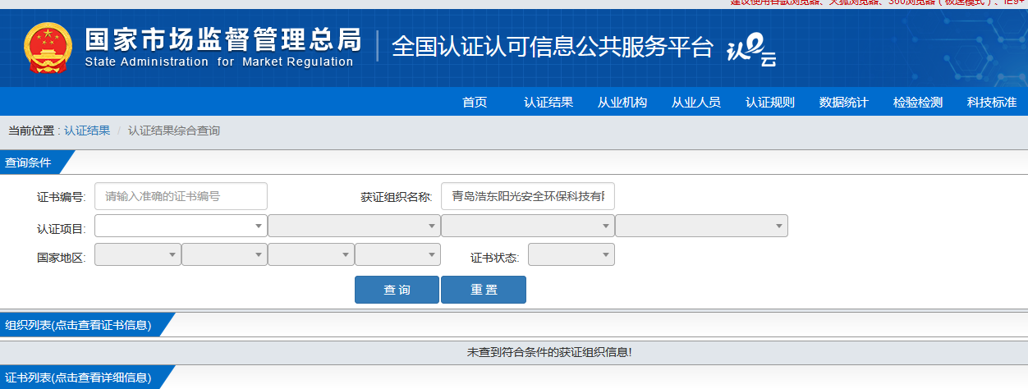The image size is (1028, 389).
Task: Click the State Administration for Market Regulation subtitle
Action: coord(218,62)
